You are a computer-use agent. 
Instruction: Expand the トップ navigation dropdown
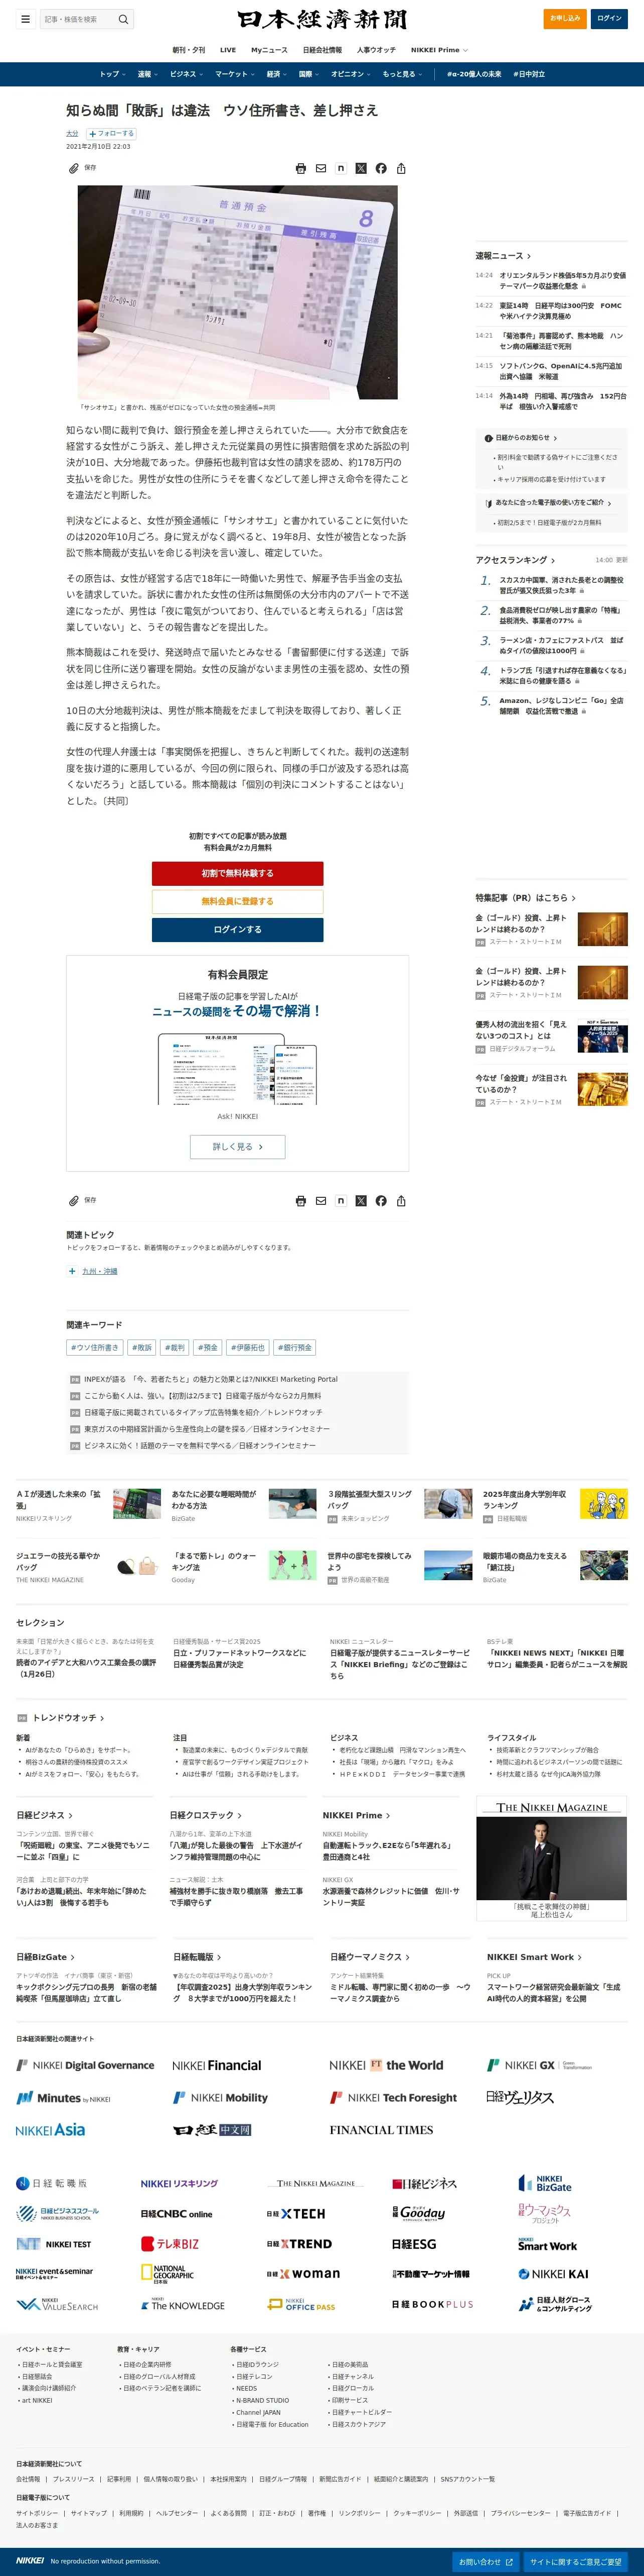coord(112,74)
